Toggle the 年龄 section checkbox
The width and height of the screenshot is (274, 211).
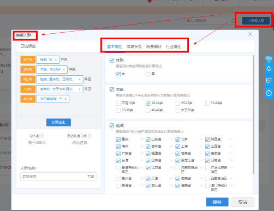[x=112, y=89]
